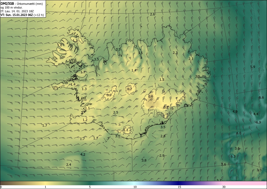Click the 2.8 value on the map
This screenshot has height=189, width=267.
(x=163, y=136)
